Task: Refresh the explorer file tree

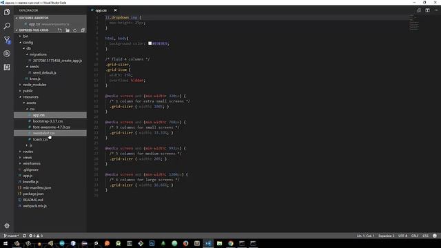Action: [x=75, y=30]
